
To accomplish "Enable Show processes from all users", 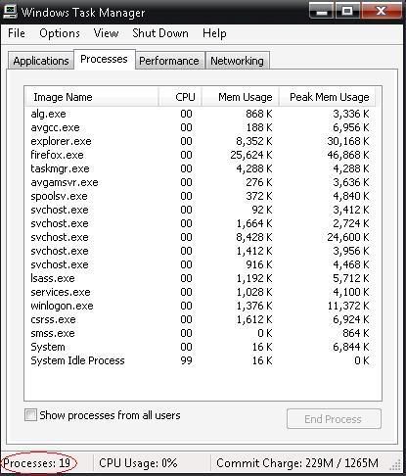I will coord(30,415).
